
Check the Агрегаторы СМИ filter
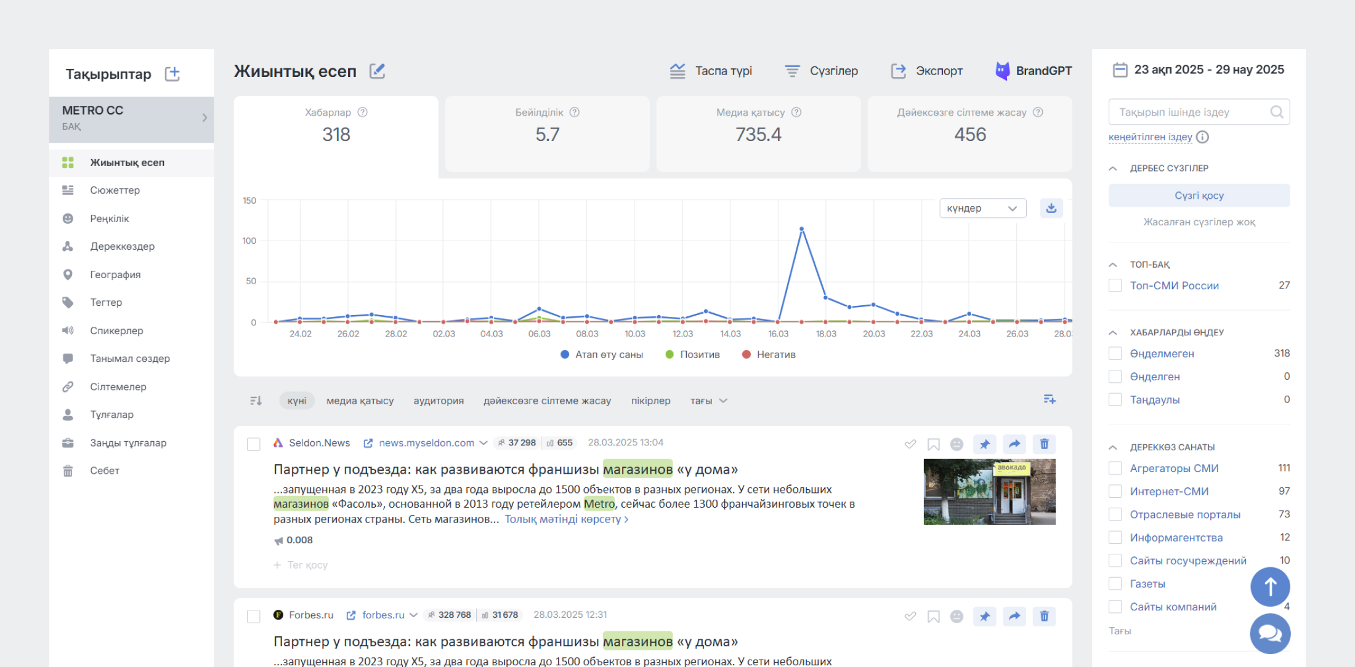1115,468
